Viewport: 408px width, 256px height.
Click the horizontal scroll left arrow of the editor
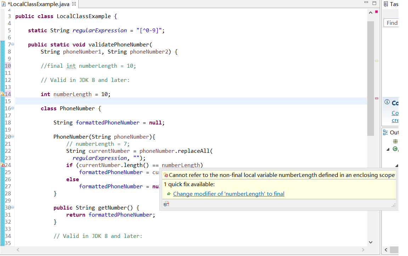pos(18,250)
